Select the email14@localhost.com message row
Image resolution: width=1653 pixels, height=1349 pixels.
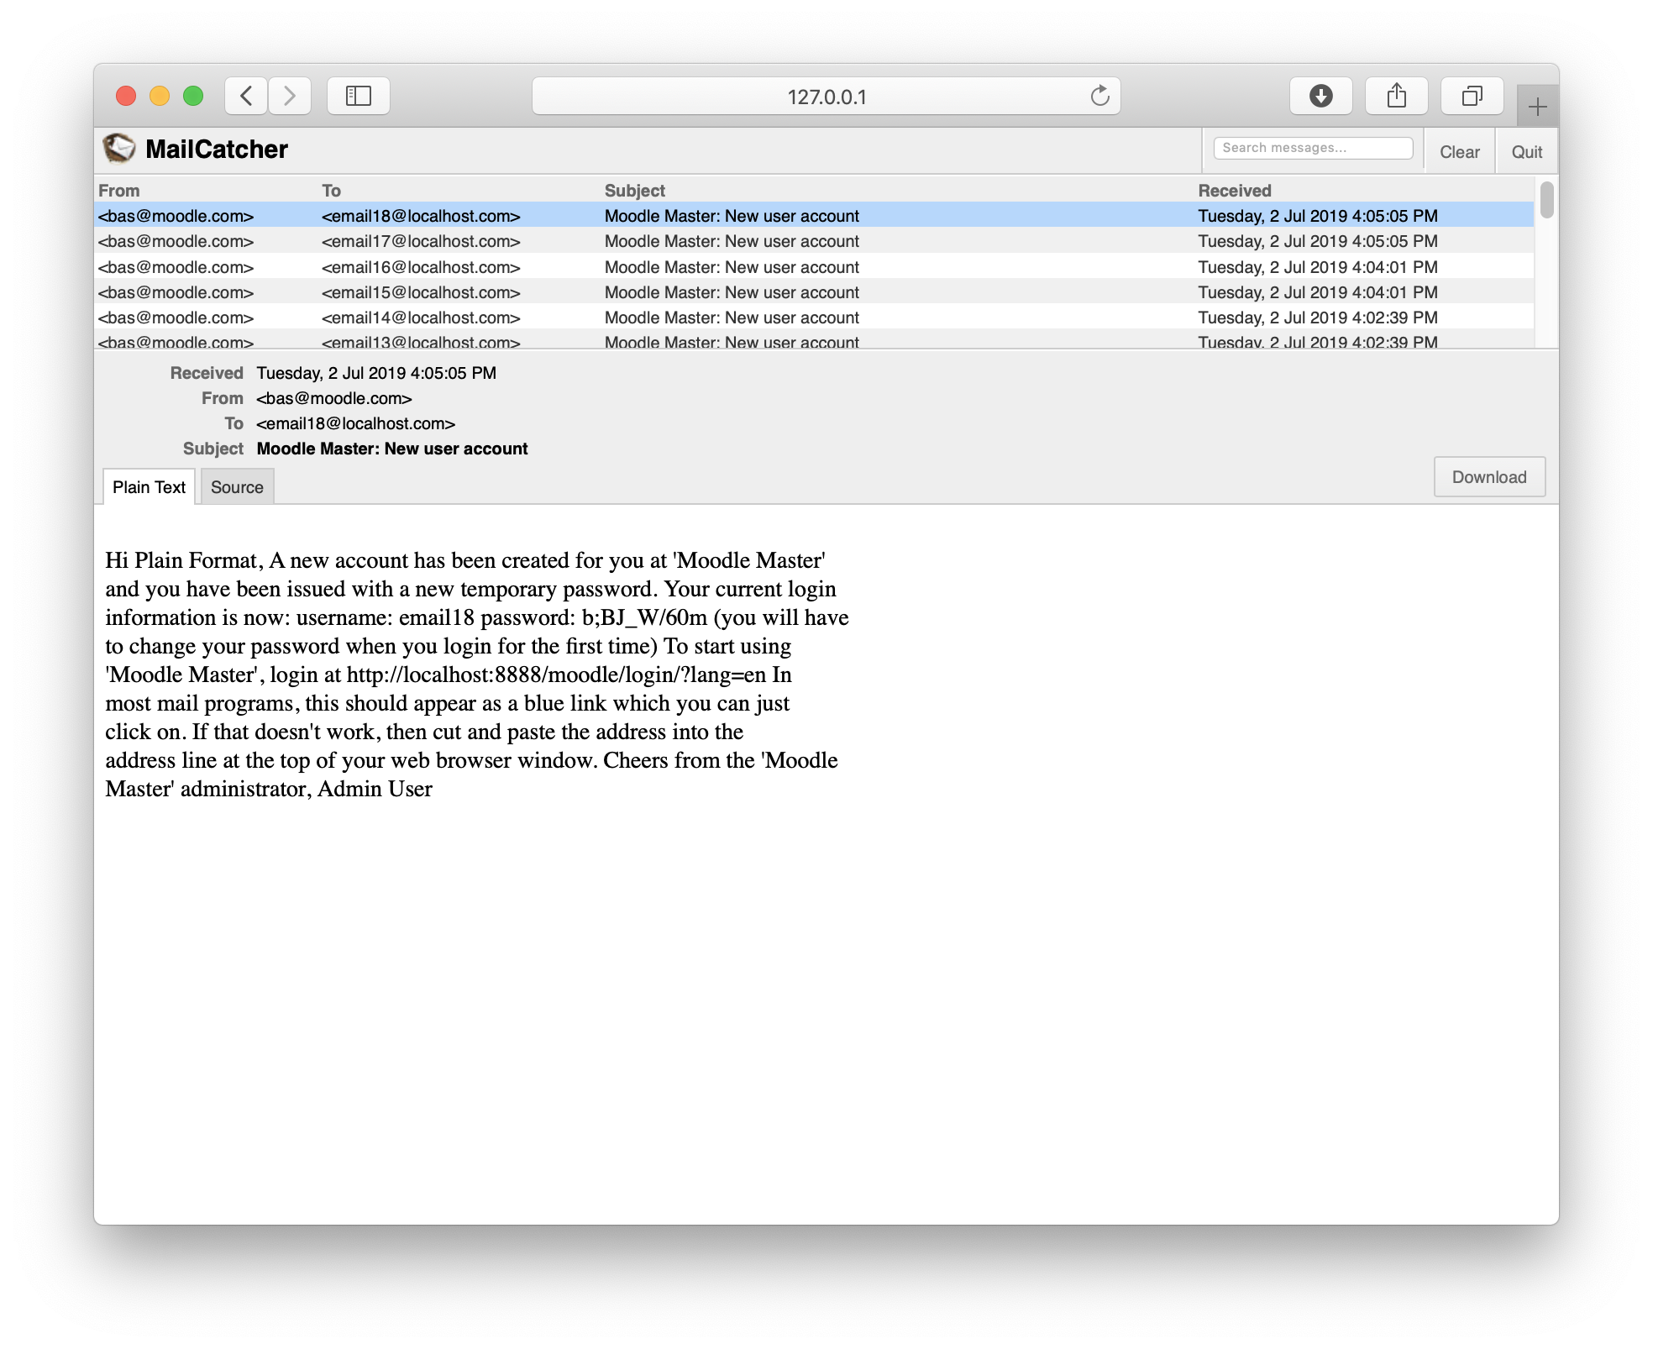pos(814,318)
